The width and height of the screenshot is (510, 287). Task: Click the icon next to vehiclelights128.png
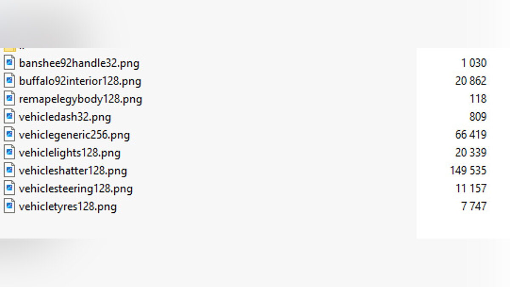[x=9, y=153]
